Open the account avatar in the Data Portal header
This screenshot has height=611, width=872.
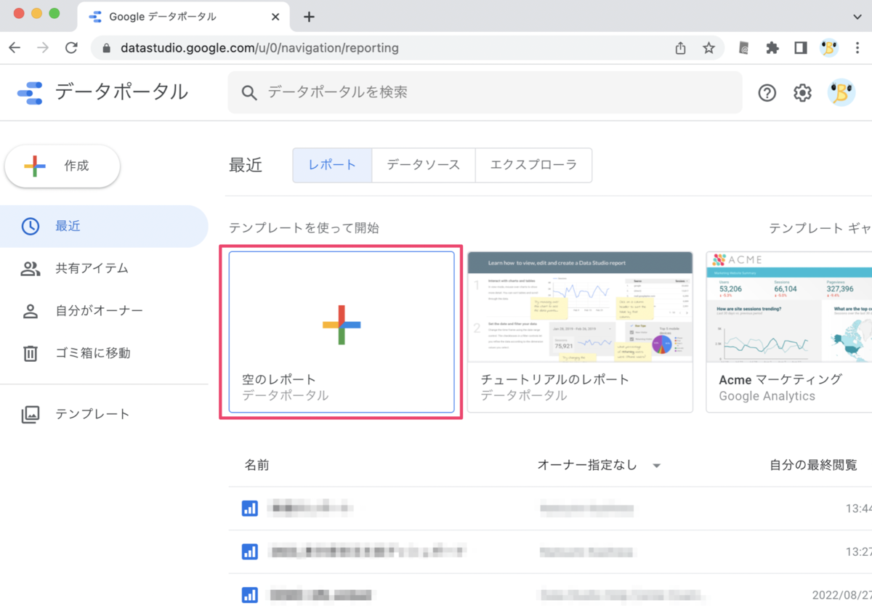pos(841,93)
